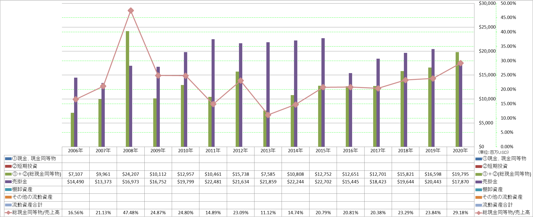533x217 pixels.
Task: Click the $30,000 axis label
Action: click(487, 3)
